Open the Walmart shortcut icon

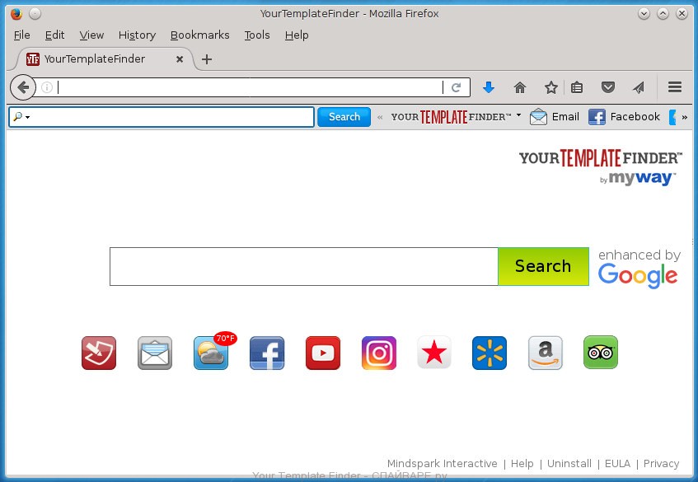tap(490, 353)
